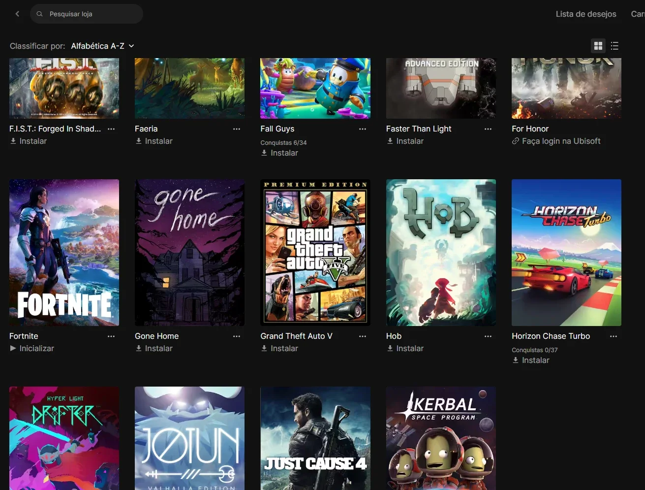Open the Faeria cover thumbnail
This screenshot has width=645, height=490.
point(189,89)
